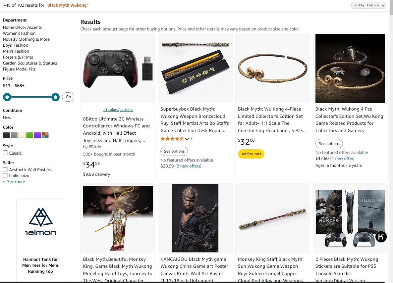Add the Wu Kong headband set to cart
Screen dimensions: 393x283
(x=251, y=154)
